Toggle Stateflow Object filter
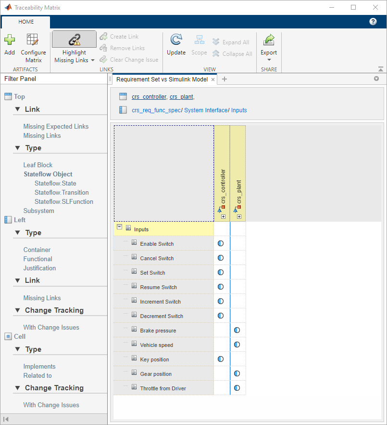387x425 pixels. [48, 174]
